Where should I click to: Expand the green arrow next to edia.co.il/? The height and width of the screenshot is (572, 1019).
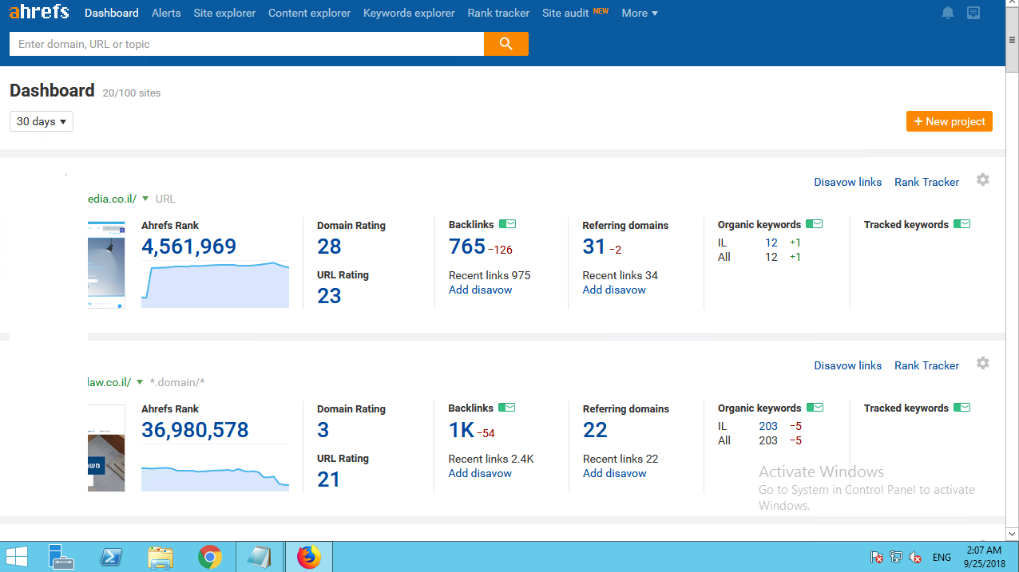[145, 199]
